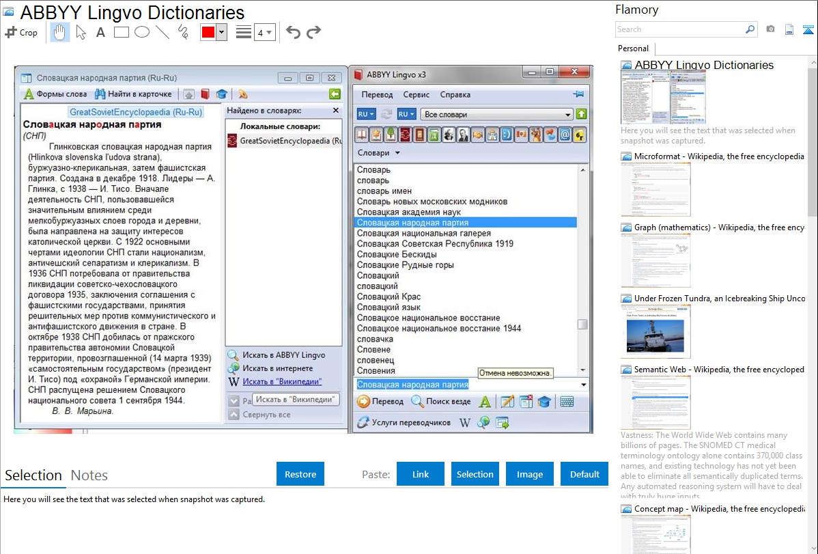
Task: Focus the Flamory Search field
Action: point(679,29)
